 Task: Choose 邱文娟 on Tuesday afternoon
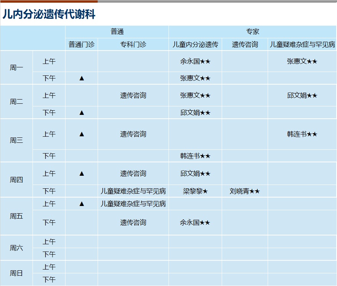[x=195, y=113]
